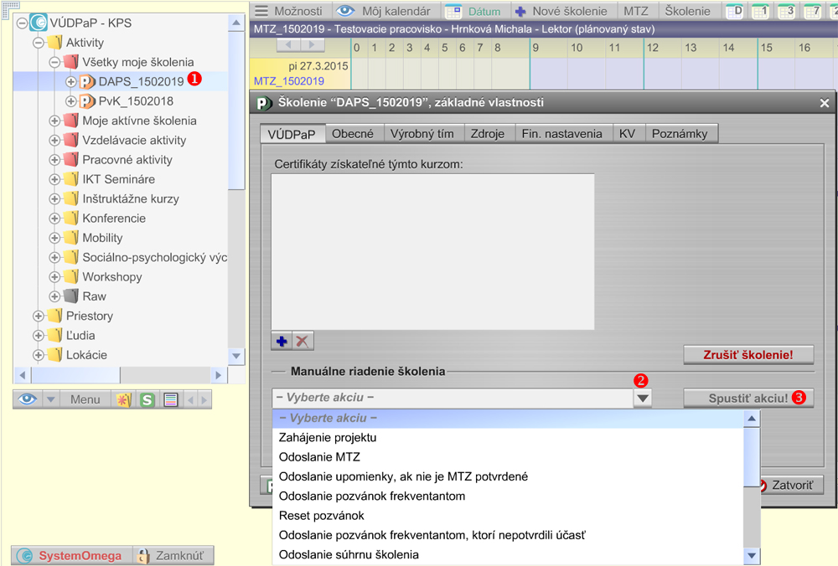Viewport: 838px width, 566px height.
Task: Collapse the Všetky moje školenia folder
Action: pyautogui.click(x=54, y=62)
